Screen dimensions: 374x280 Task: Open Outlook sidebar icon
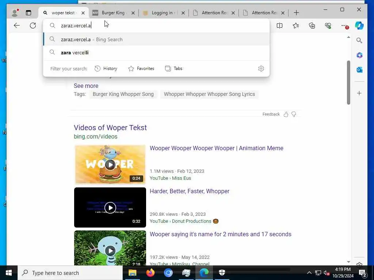(359, 70)
